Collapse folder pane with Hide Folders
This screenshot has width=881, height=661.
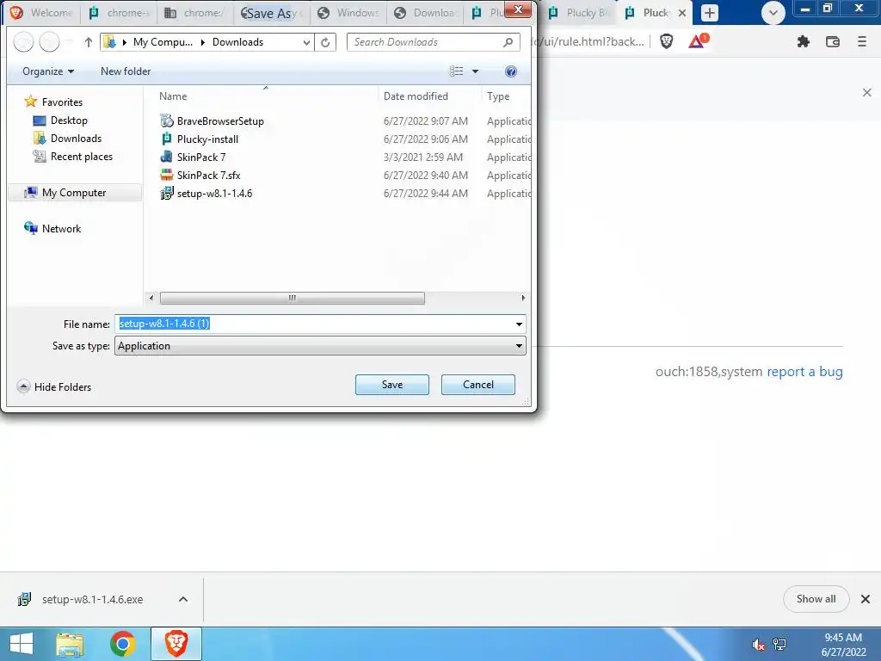coord(54,386)
